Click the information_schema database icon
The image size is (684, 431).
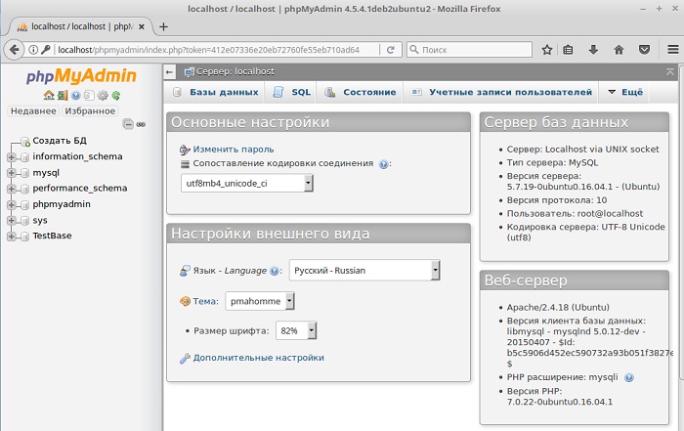click(25, 157)
